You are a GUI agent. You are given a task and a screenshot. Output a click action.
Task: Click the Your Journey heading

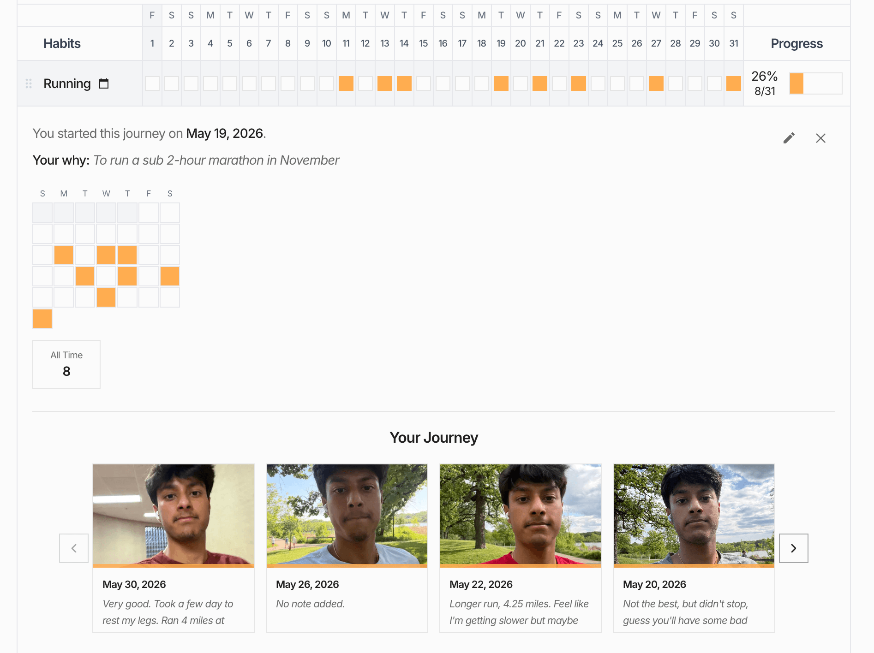(x=434, y=437)
